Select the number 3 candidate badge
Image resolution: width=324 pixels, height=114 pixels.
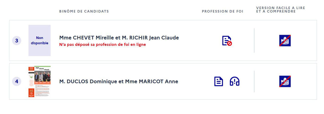pyautogui.click(x=17, y=41)
